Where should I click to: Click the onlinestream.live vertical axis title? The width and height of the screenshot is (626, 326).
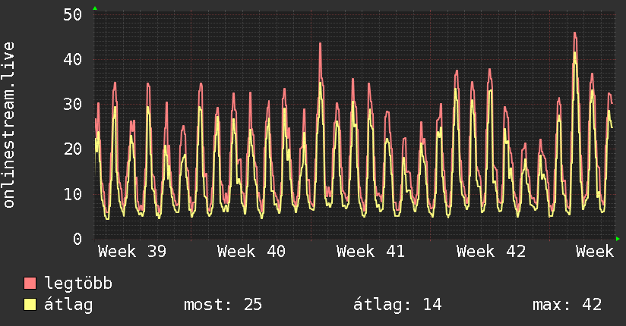point(9,125)
